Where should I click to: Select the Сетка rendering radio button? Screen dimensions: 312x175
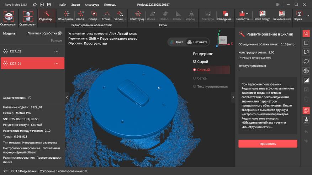[x=195, y=78]
